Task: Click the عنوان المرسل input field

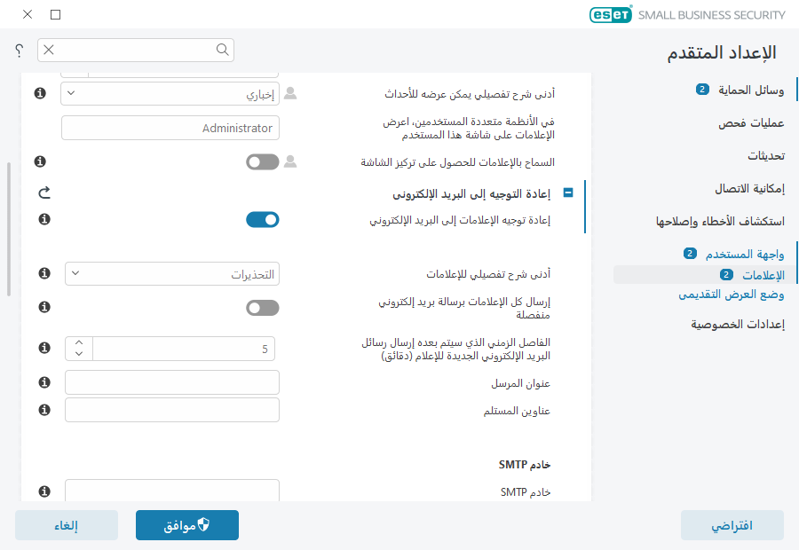Action: [171, 382]
